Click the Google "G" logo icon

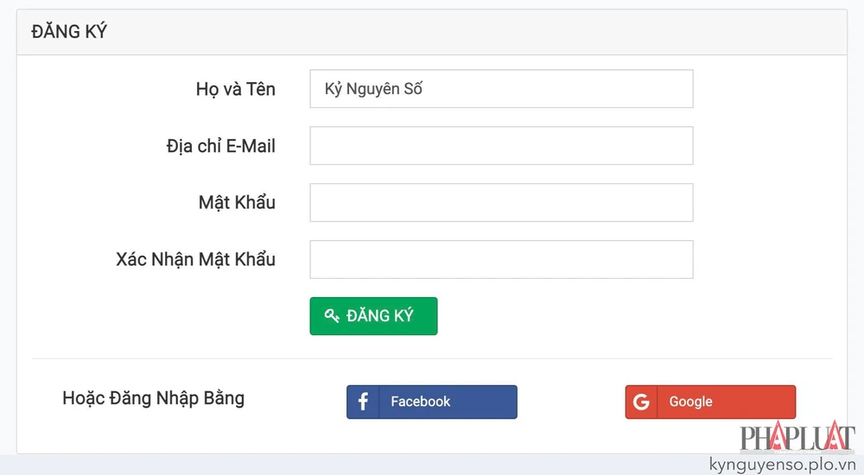(641, 402)
